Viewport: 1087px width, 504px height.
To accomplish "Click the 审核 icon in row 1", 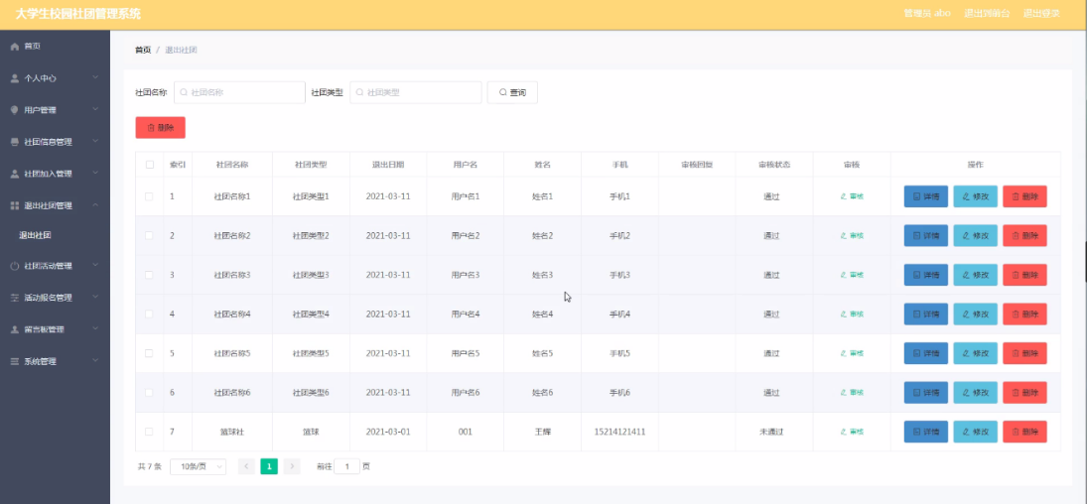I will (844, 196).
